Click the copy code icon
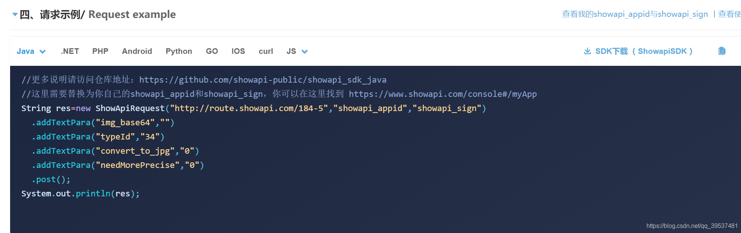The height and width of the screenshot is (233, 741). pos(722,51)
